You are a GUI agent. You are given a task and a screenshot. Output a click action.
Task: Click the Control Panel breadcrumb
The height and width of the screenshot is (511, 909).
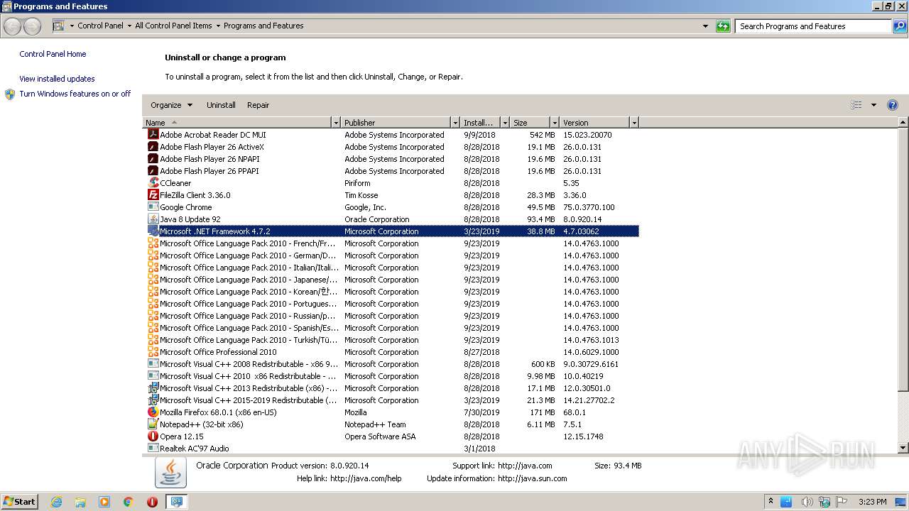pos(100,26)
